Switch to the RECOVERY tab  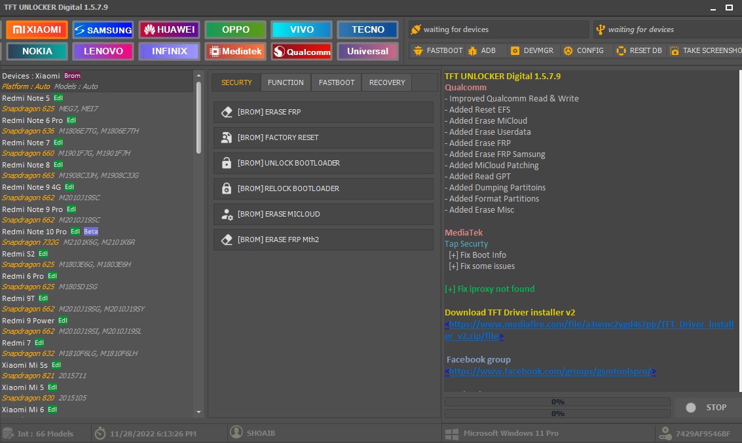coord(387,82)
